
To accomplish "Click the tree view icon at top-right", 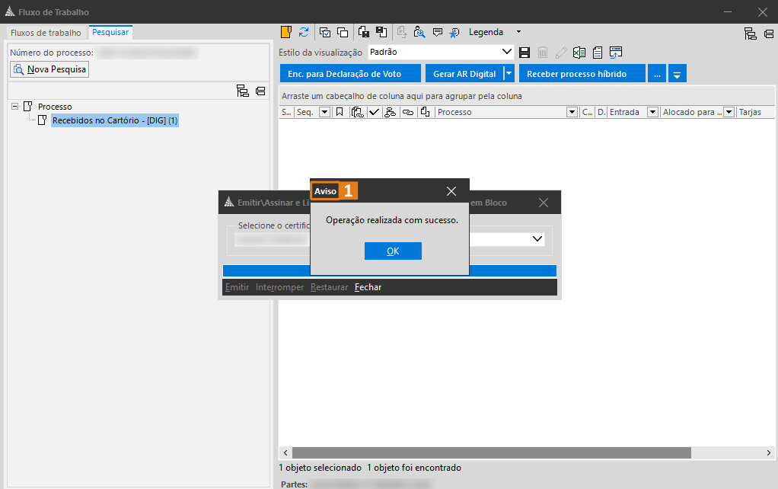I will tap(751, 34).
